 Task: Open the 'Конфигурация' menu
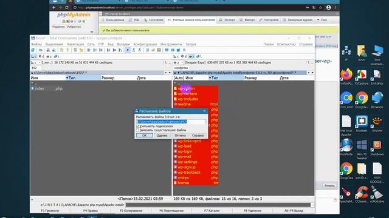coord(145,44)
